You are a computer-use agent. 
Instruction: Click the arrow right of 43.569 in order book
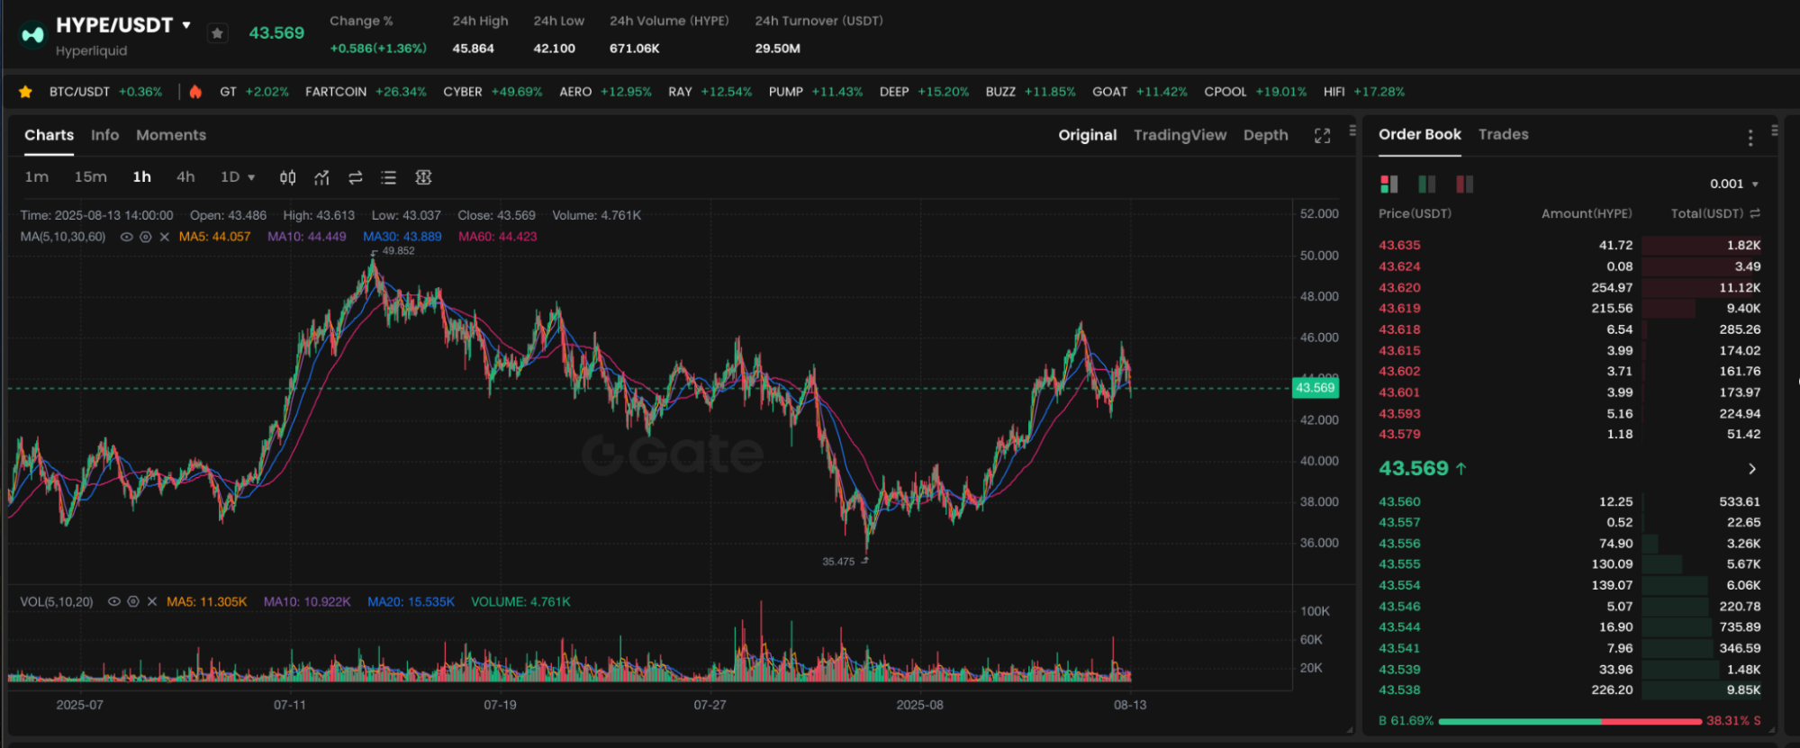coord(1751,469)
